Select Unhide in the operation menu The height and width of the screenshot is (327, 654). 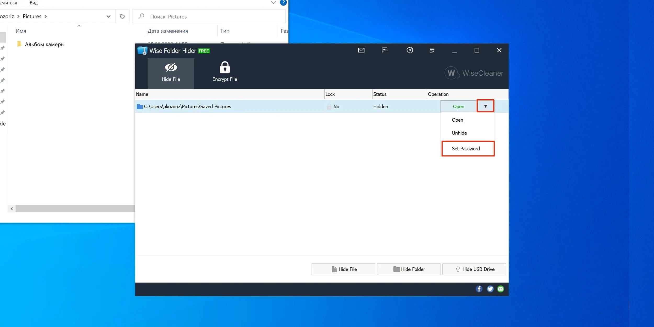459,133
